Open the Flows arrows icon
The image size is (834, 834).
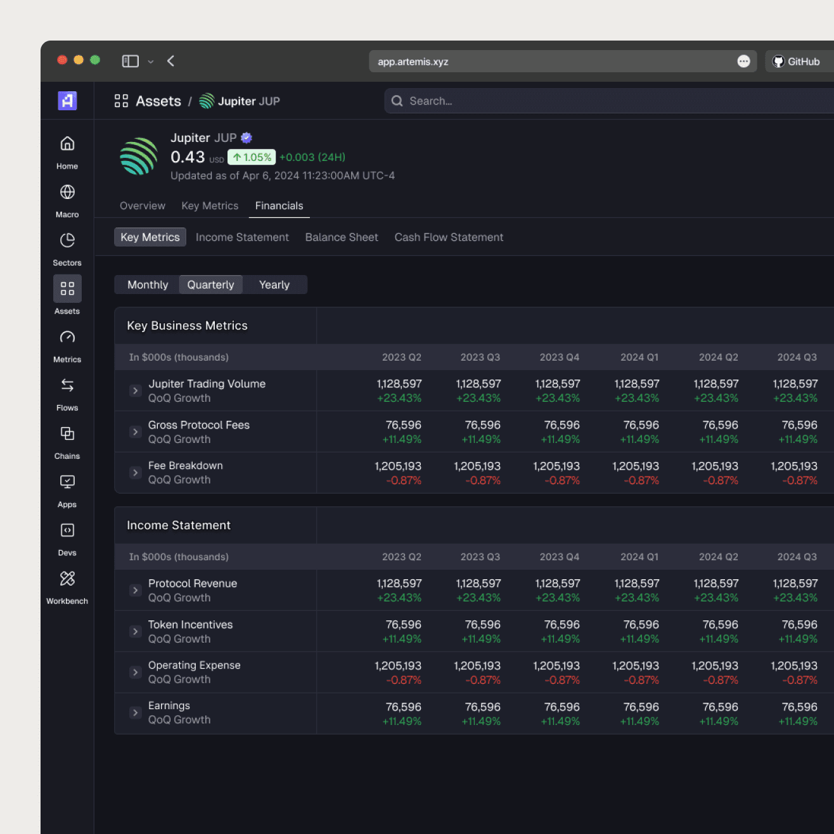(x=67, y=385)
